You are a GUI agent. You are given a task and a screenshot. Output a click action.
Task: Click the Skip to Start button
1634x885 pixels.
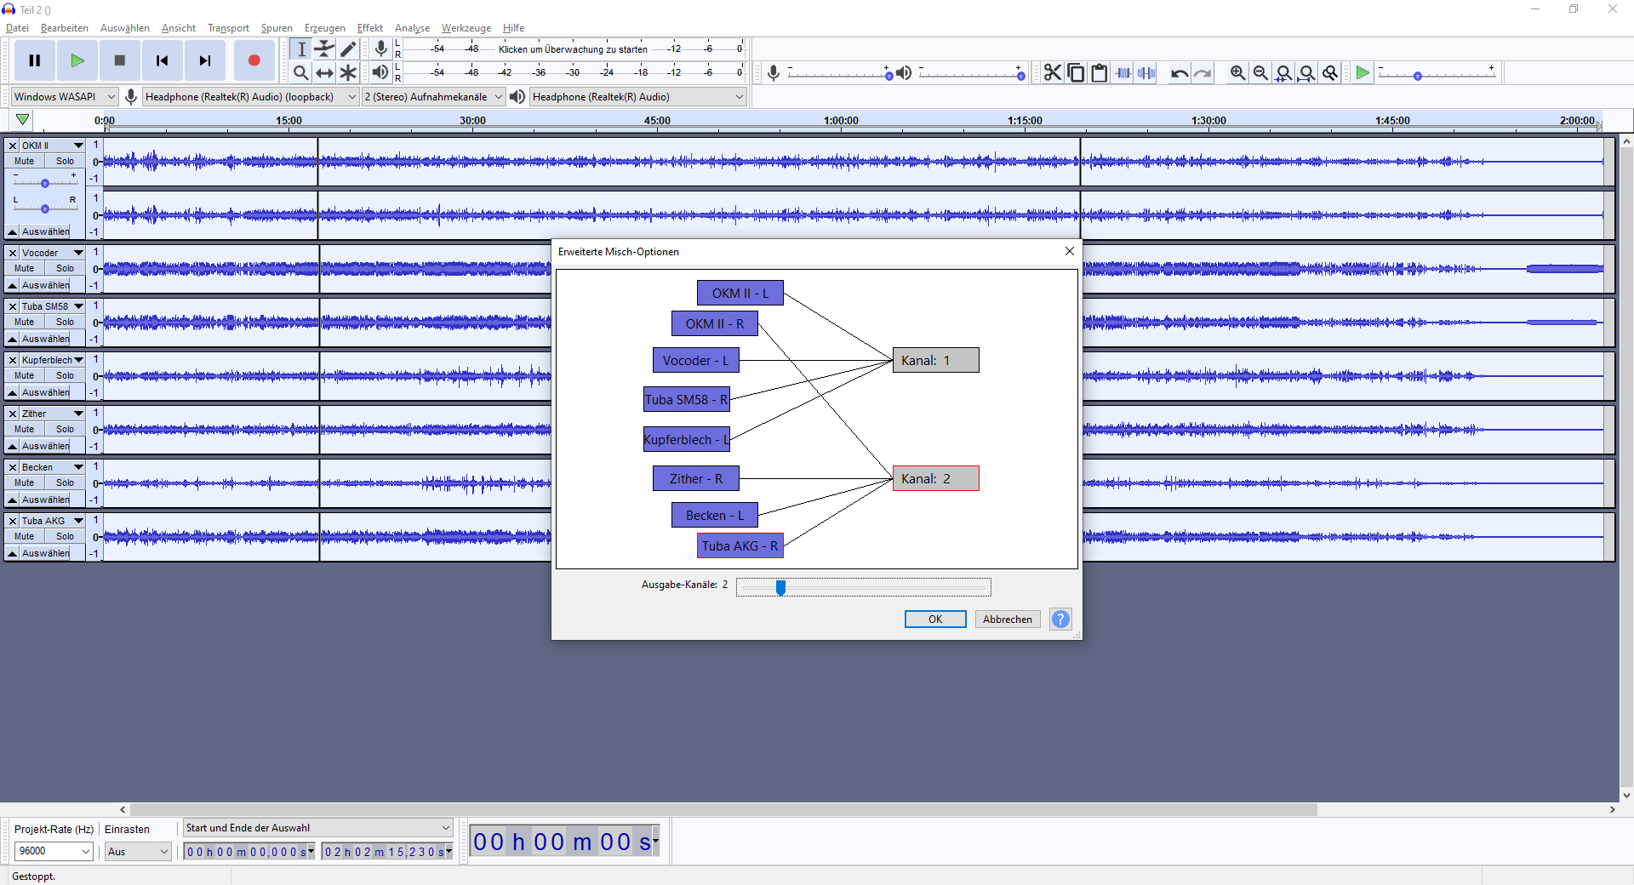[162, 60]
